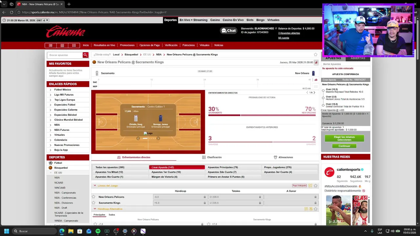Favorite the Líneas del Juego market star
420x236 pixels.
pyautogui.click(x=316, y=186)
